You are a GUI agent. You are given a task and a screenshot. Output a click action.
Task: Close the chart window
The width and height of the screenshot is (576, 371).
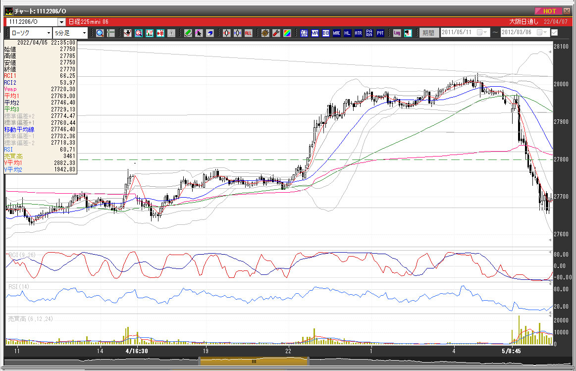pos(567,11)
